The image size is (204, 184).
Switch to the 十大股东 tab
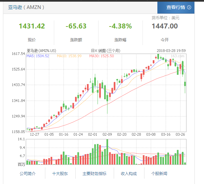60,174
